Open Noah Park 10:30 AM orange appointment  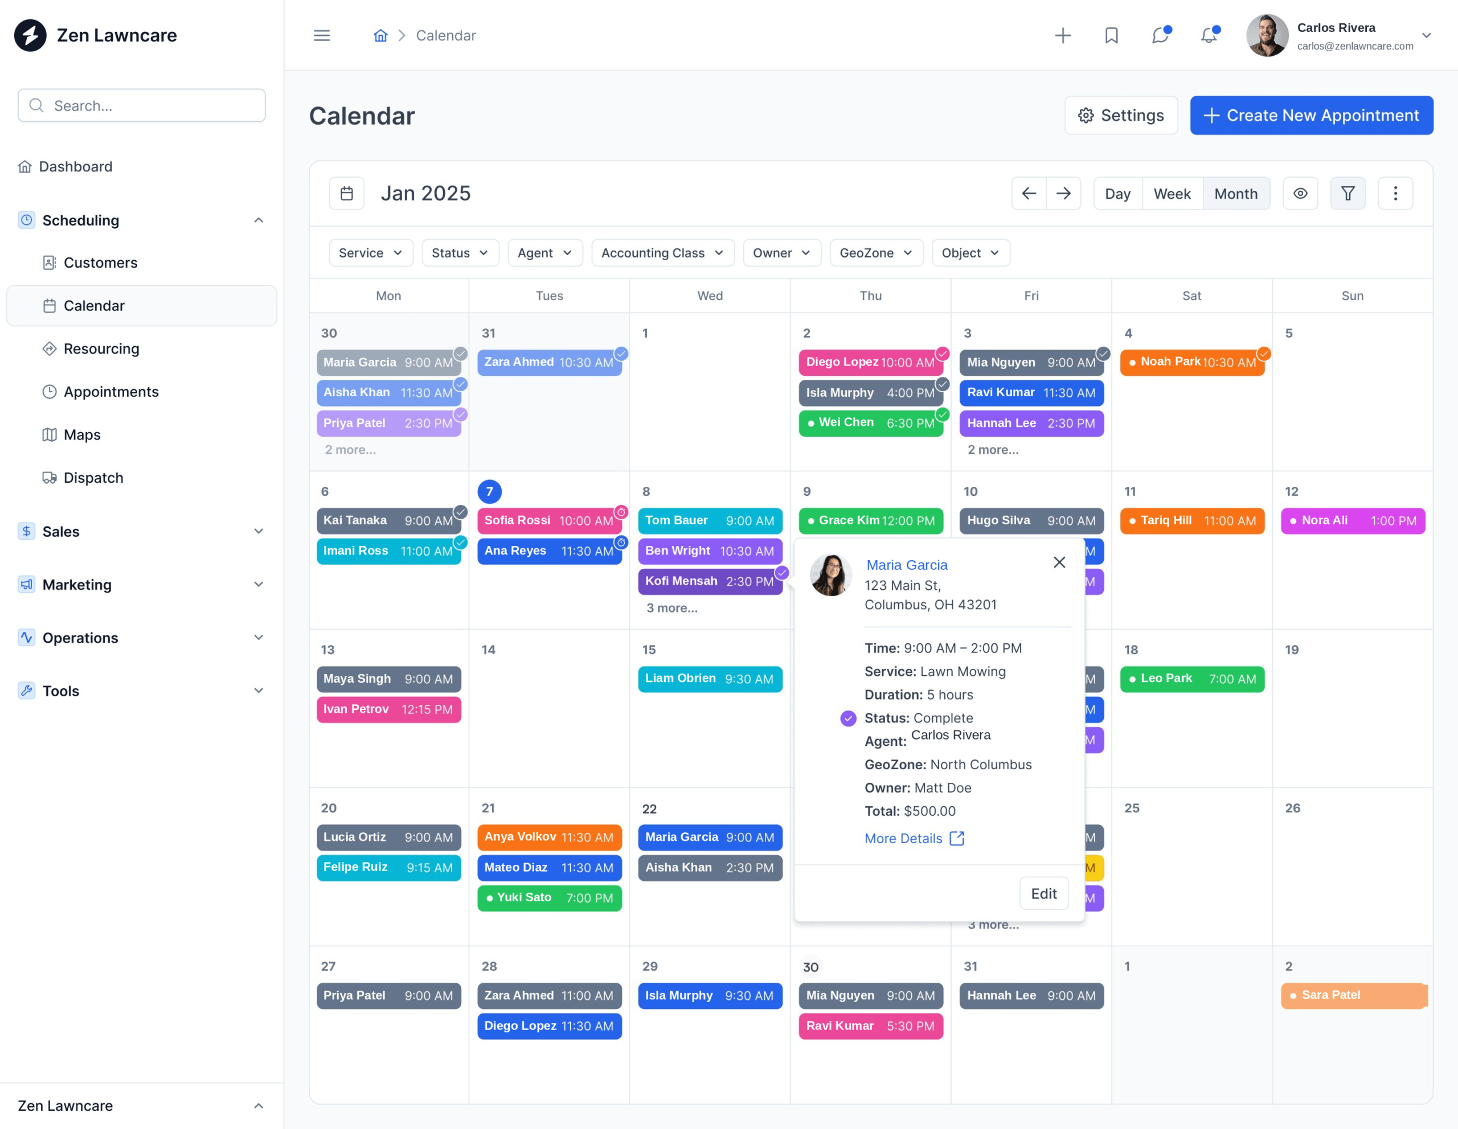click(1191, 362)
